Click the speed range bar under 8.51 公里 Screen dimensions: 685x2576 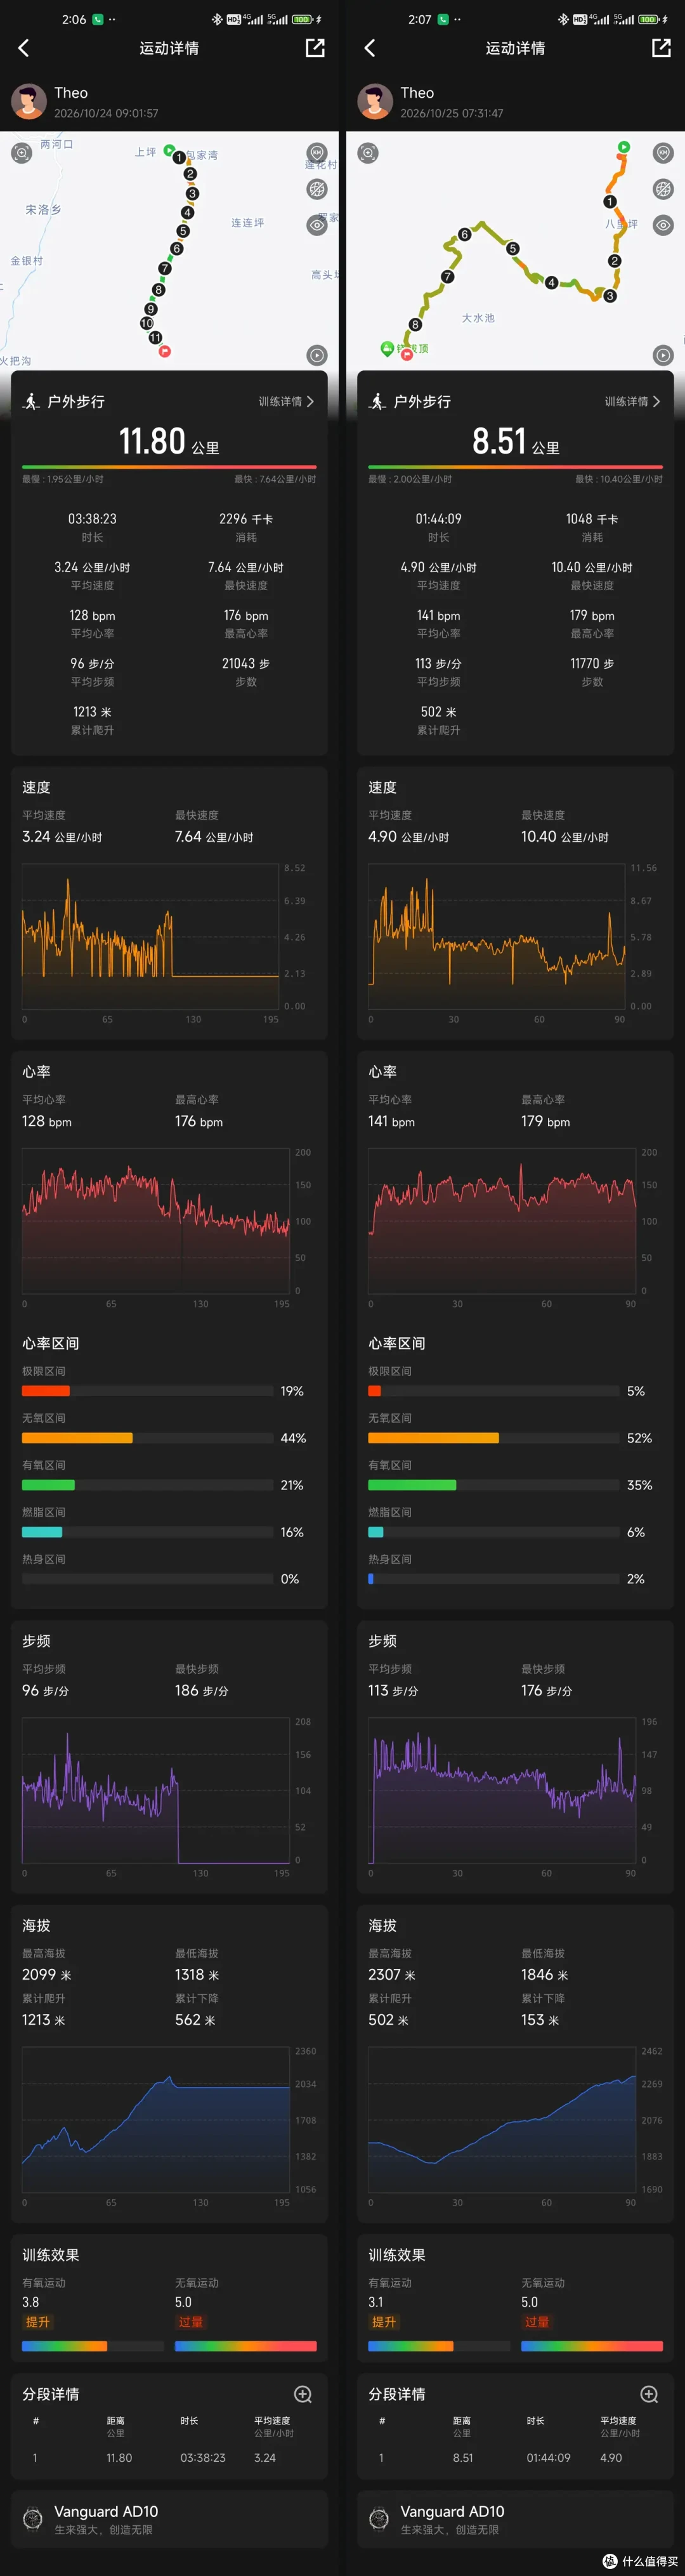[515, 466]
